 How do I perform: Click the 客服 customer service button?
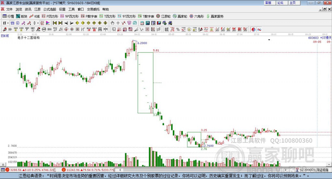(270, 3)
